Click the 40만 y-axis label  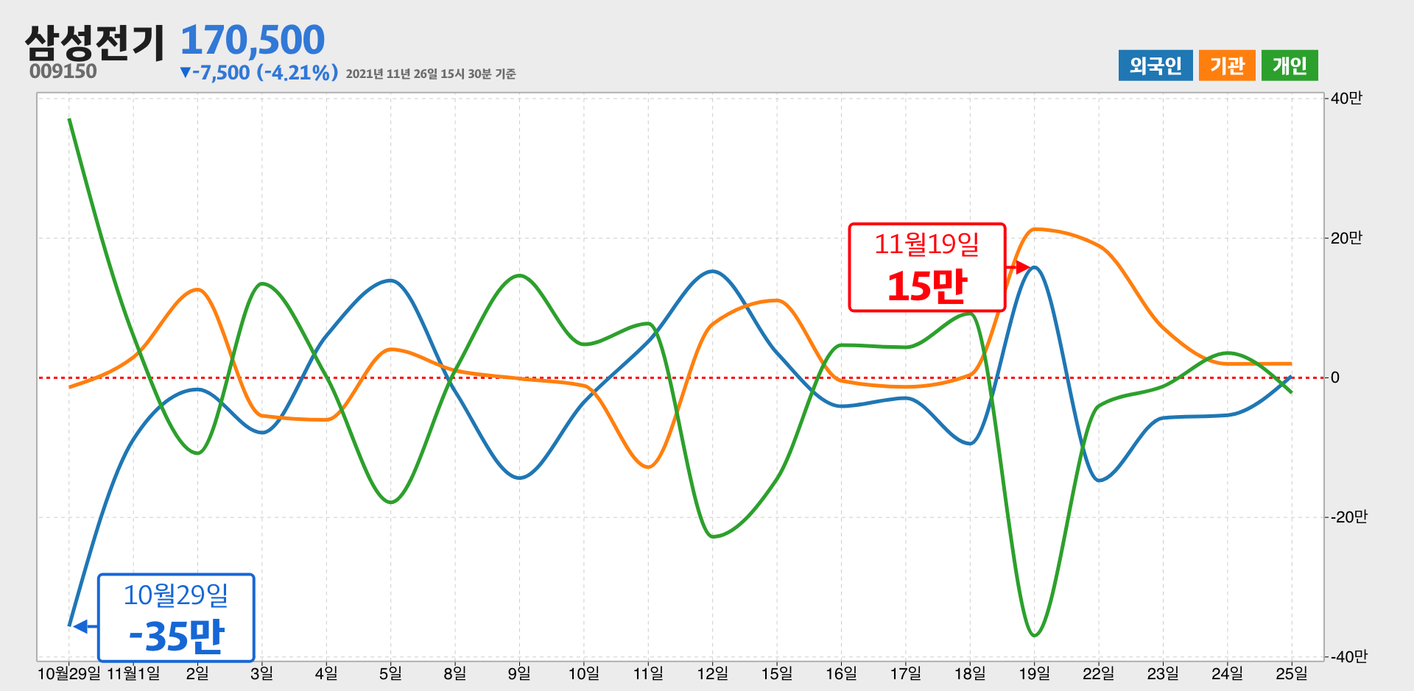1346,98
